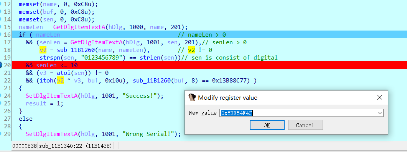The height and width of the screenshot is (152, 407).
Task: Click the line 29 gutter dot
Action: tap(0, 134)
